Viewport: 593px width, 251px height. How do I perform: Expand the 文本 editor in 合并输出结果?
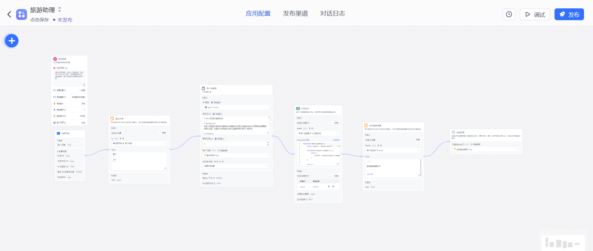click(419, 175)
